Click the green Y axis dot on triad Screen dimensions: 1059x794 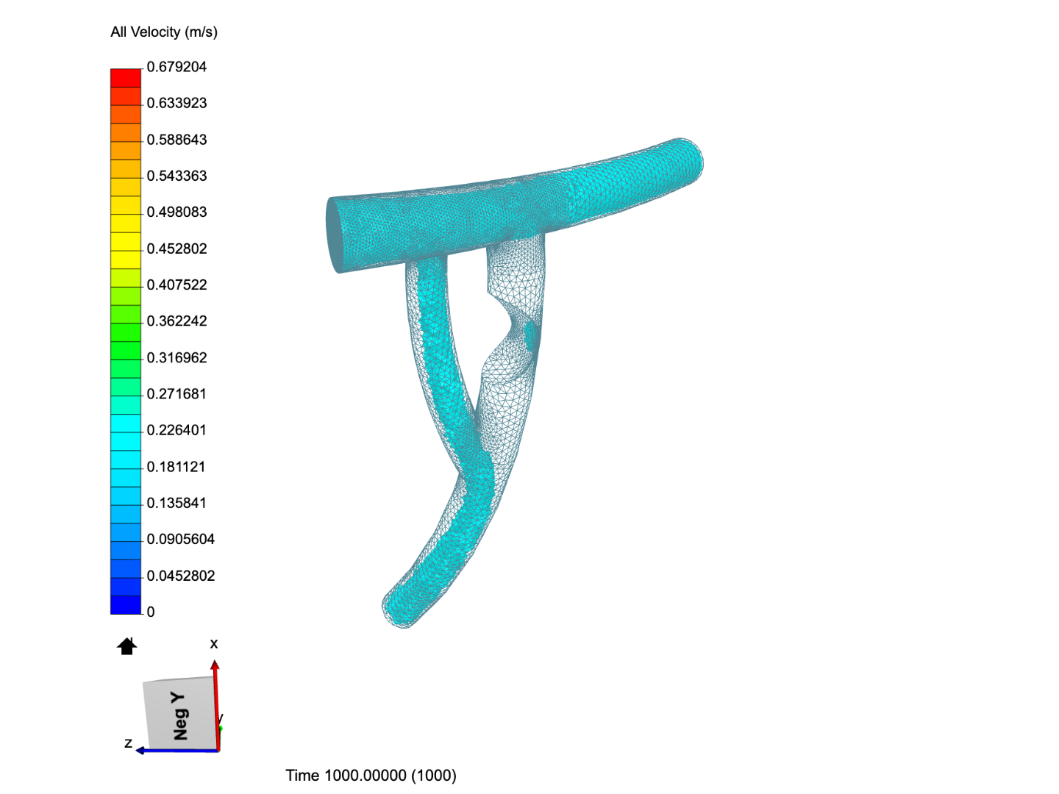(220, 729)
